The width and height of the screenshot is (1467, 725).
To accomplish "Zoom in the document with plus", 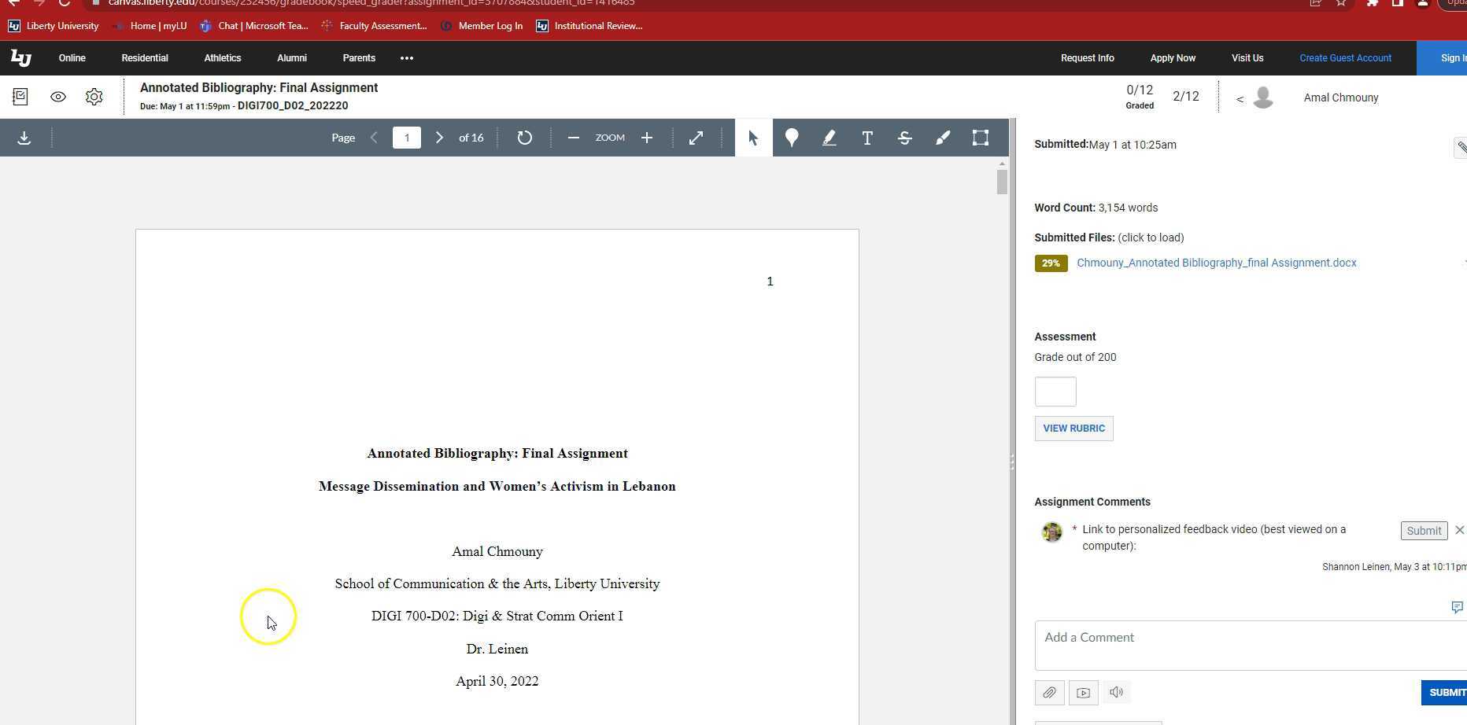I will pos(647,138).
